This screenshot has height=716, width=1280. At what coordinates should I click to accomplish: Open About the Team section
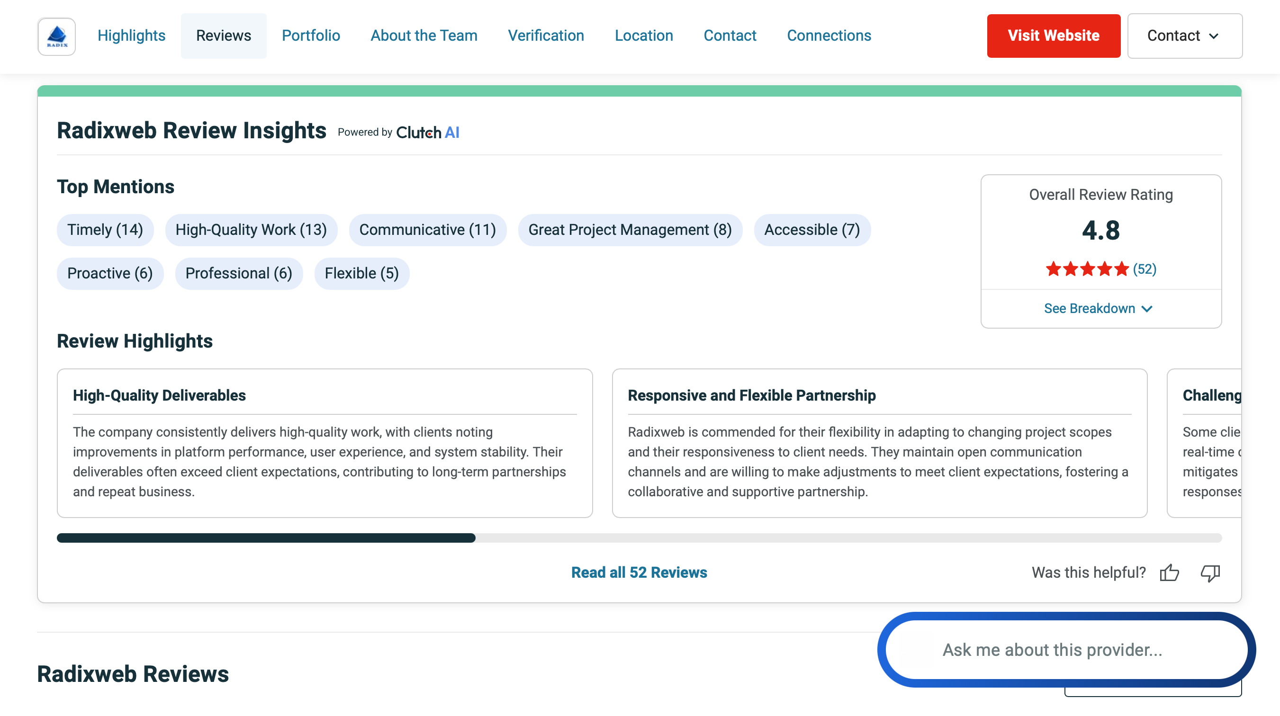coord(424,36)
